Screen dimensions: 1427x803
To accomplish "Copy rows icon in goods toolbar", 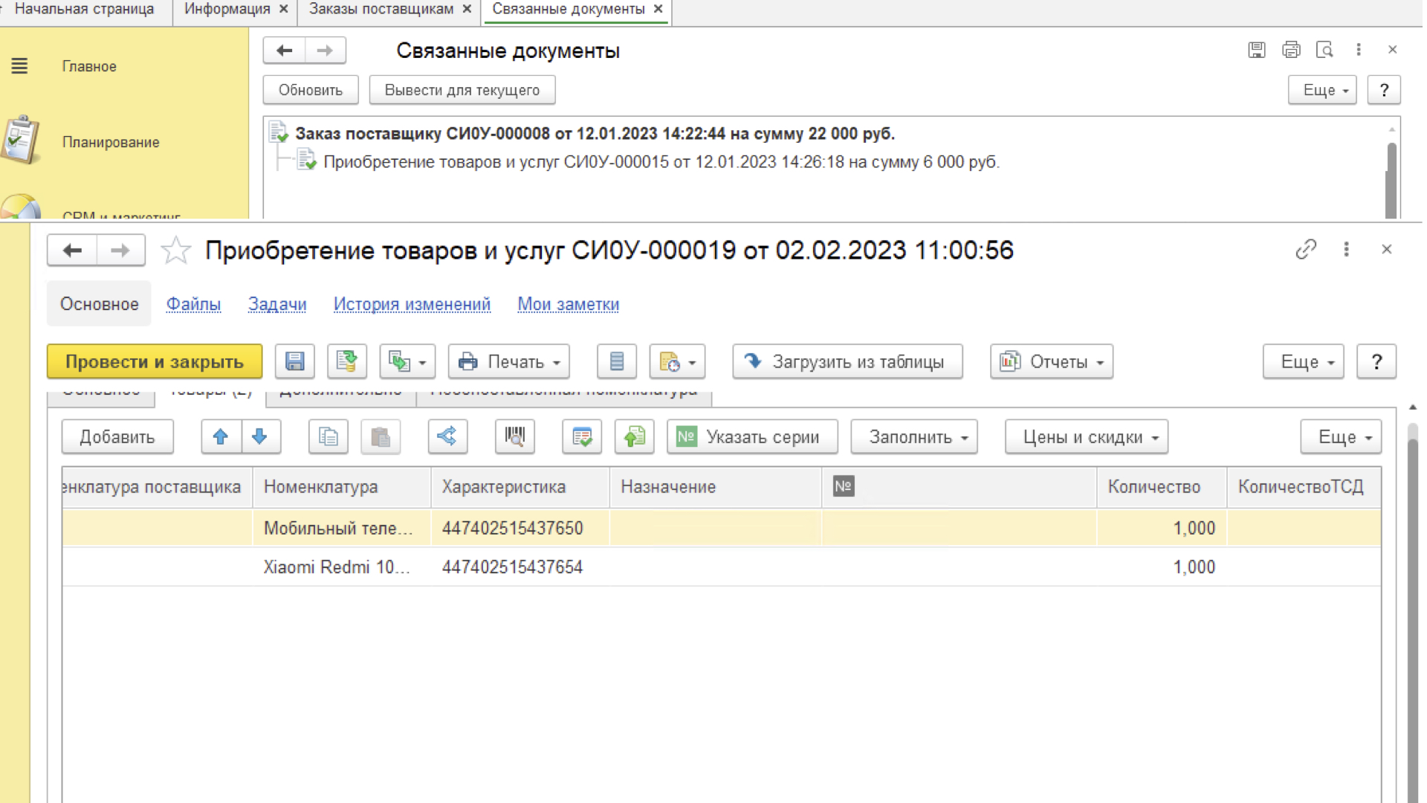I will point(329,437).
